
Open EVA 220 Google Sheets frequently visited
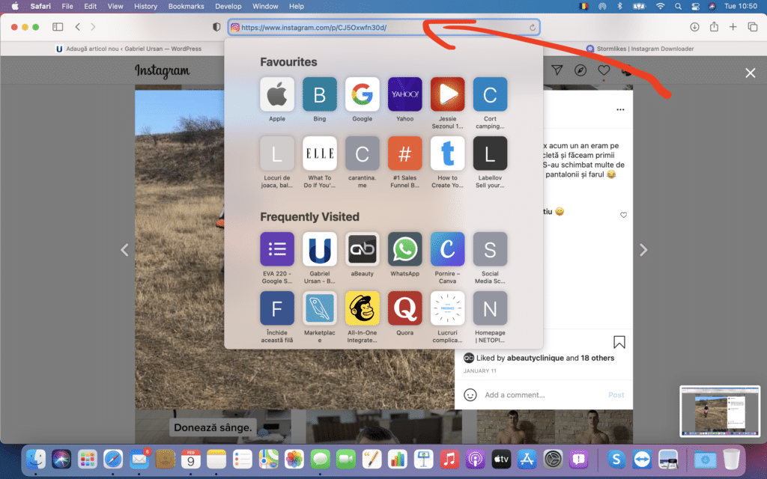tap(277, 249)
